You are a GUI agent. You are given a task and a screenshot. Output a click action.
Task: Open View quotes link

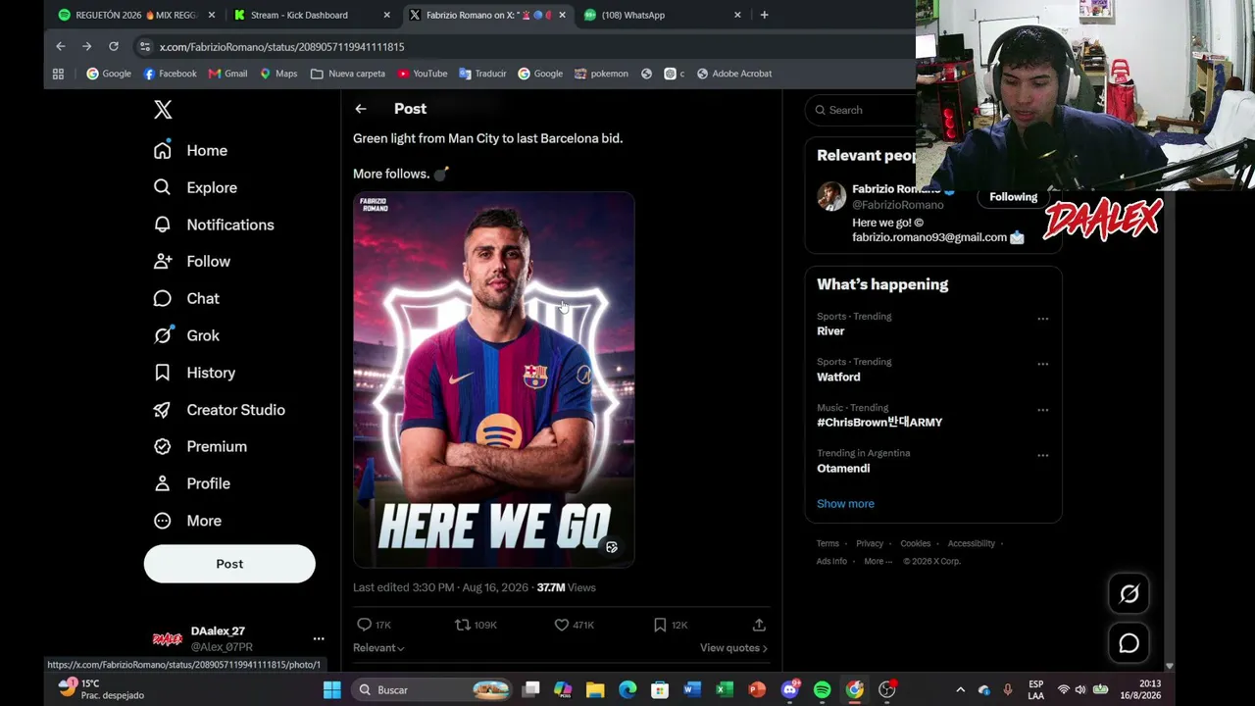[x=733, y=648]
